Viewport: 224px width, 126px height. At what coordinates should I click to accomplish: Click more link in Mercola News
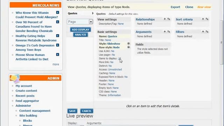click(x=56, y=64)
